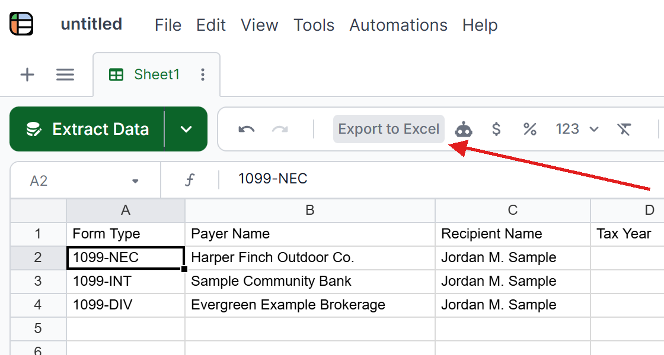Select row 5 header
Viewport: 664px width, 355px height.
point(38,328)
